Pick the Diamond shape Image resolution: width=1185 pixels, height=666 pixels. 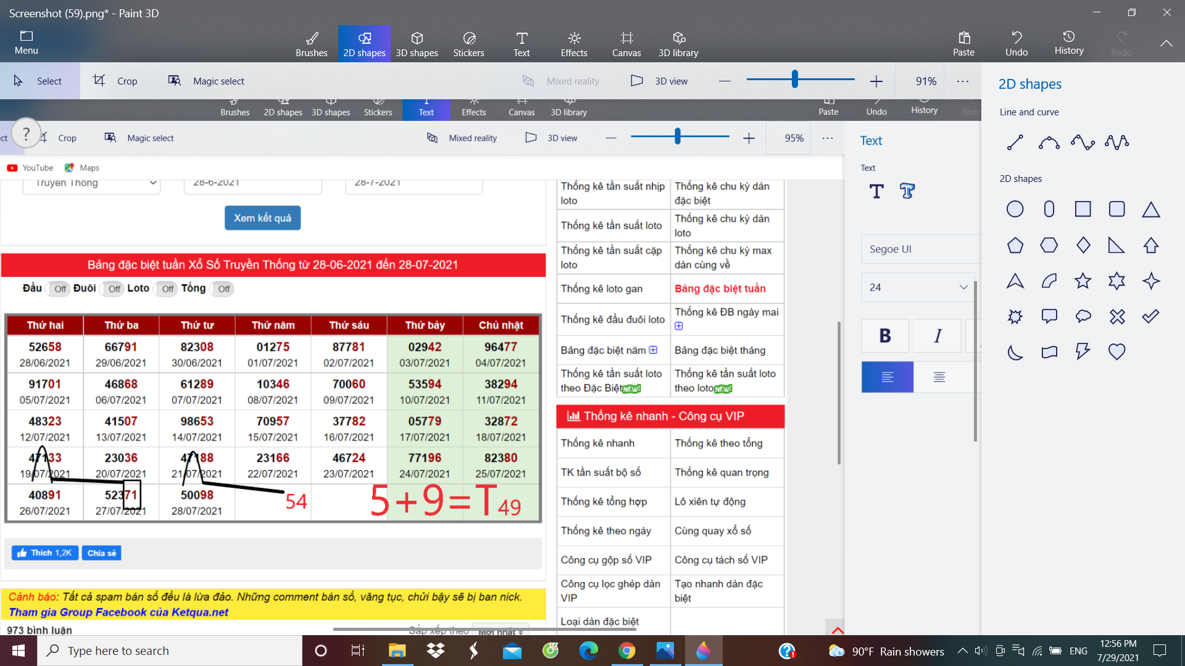(1083, 245)
